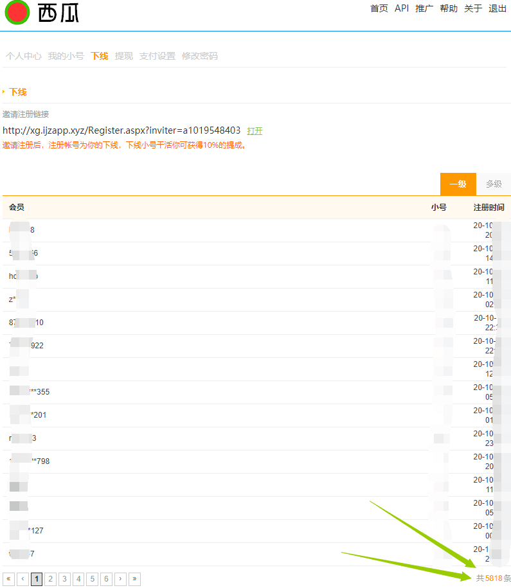
Task: Click the 小号 column header
Action: point(438,208)
